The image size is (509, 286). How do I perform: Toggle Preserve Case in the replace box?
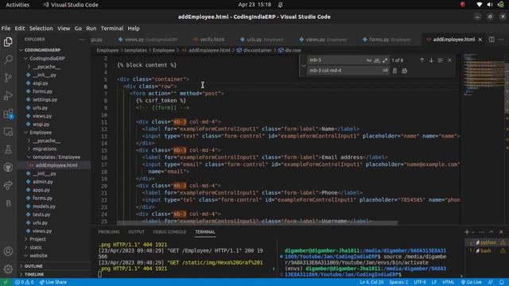point(385,71)
